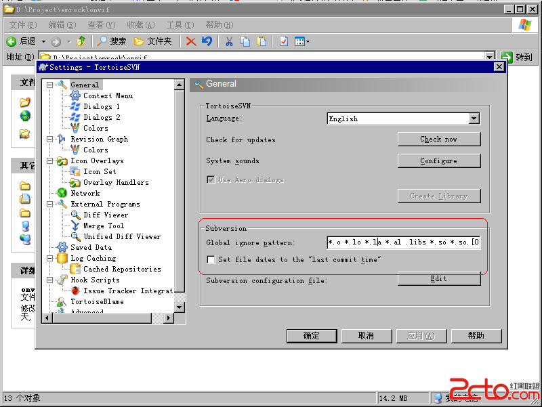Click the Global ignore pattern field
Image resolution: width=542 pixels, height=407 pixels.
click(x=403, y=242)
